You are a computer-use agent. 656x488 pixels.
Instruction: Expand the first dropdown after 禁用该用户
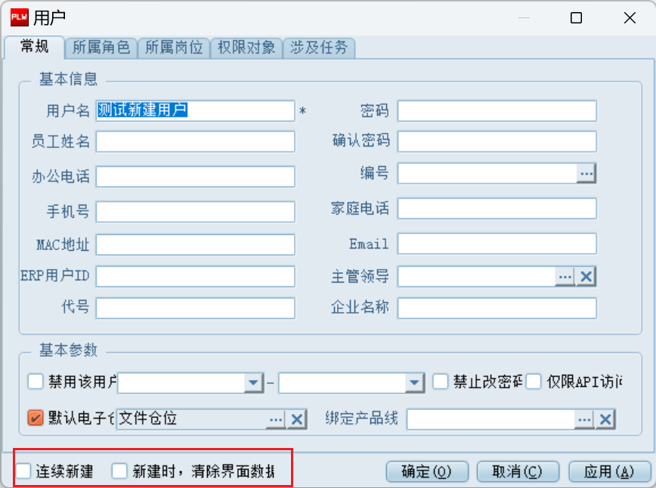click(x=253, y=382)
